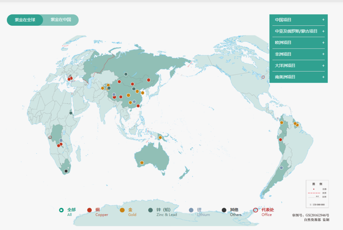Click the office ring marker in North America
Viewport: 343px width, 230px height.
pos(263,77)
